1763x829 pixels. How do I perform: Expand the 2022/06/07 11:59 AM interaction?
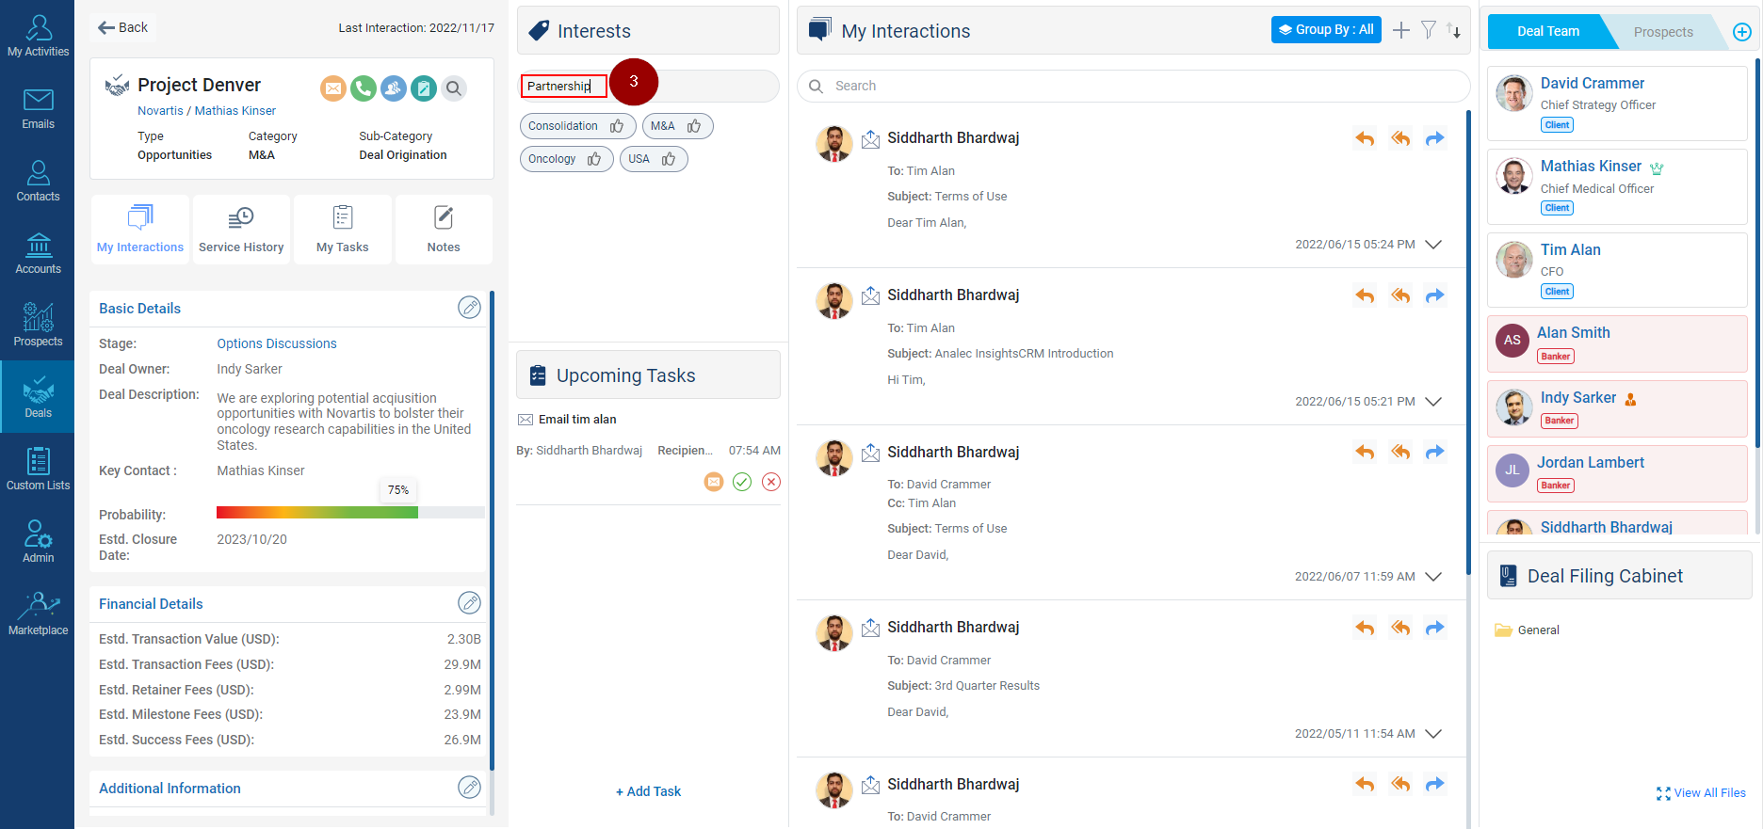pos(1433,577)
